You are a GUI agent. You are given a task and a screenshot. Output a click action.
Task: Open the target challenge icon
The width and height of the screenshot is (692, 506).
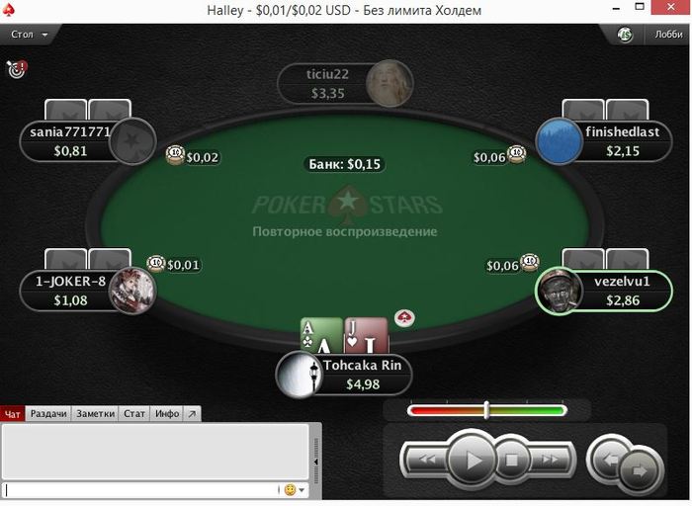(x=17, y=69)
